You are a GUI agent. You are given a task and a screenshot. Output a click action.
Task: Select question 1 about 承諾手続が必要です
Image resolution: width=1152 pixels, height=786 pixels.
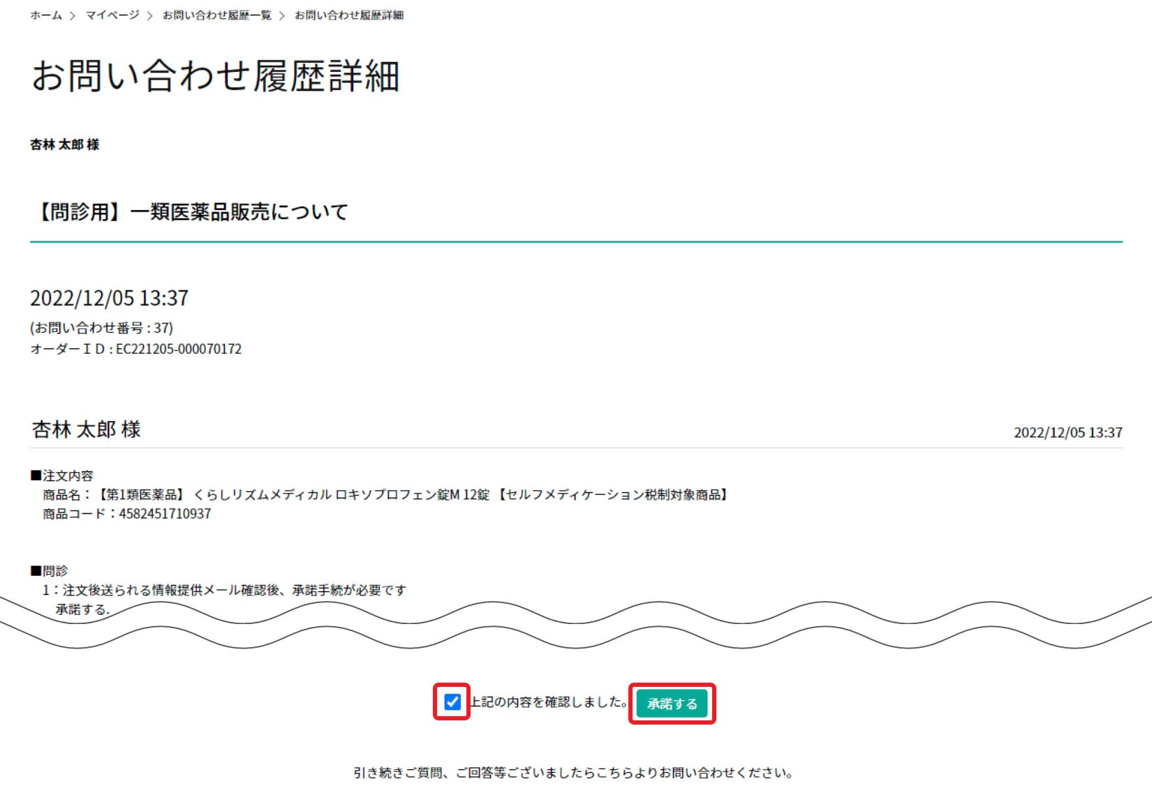[x=224, y=591]
